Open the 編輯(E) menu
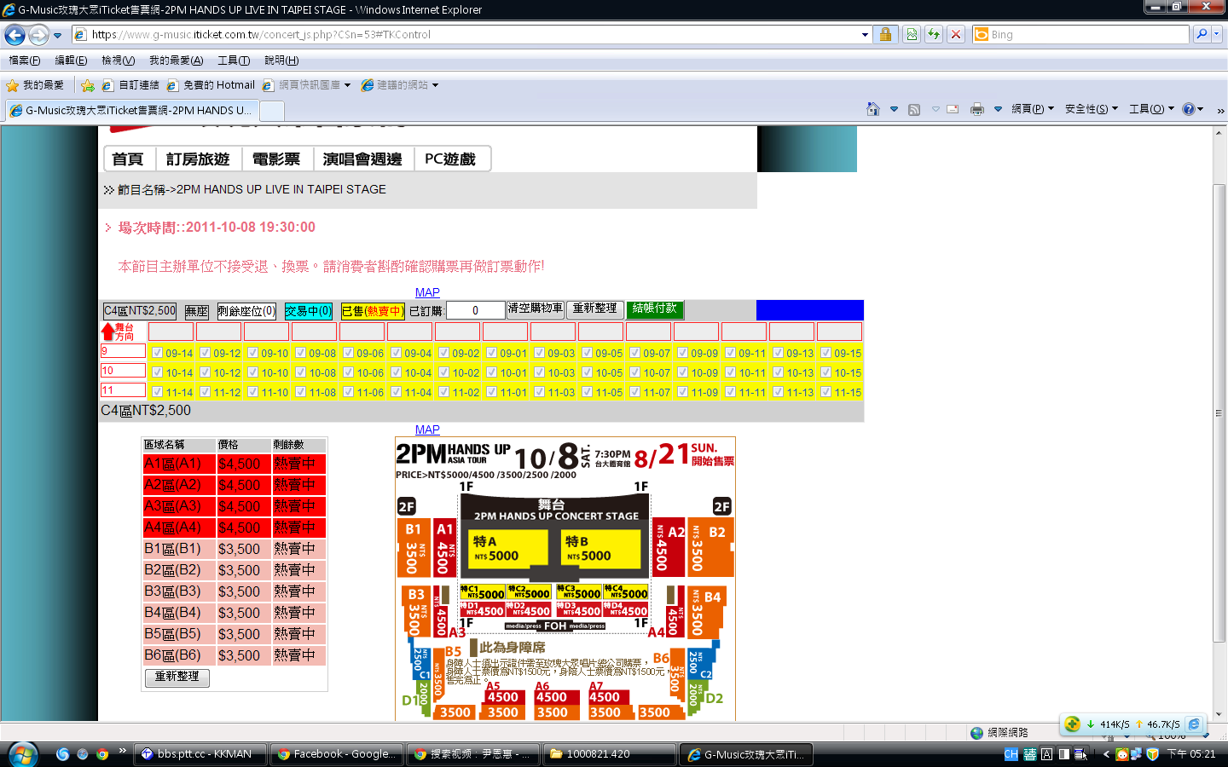This screenshot has width=1228, height=767. [71, 61]
